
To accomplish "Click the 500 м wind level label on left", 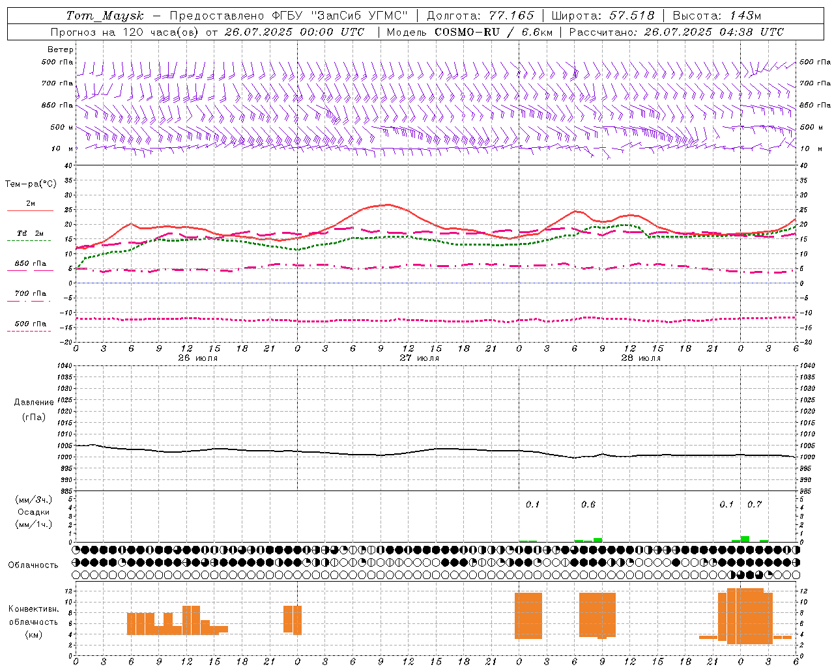I will (x=62, y=128).
